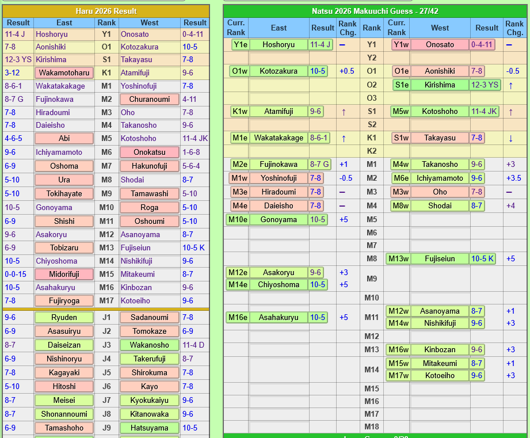Select placed Asahakuryu at M11 East in Guess
This screenshot has height=438, width=530.
pos(277,317)
